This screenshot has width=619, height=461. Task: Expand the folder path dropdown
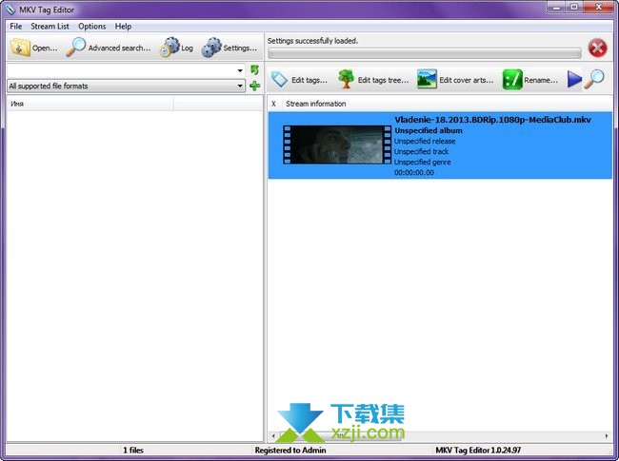click(x=241, y=70)
